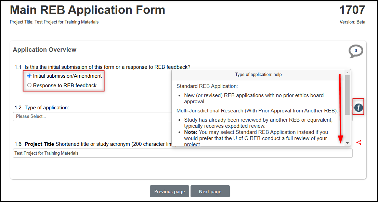Open the Type of application dropdown
Image resolution: width=378 pixels, height=202 pixels.
click(92, 116)
